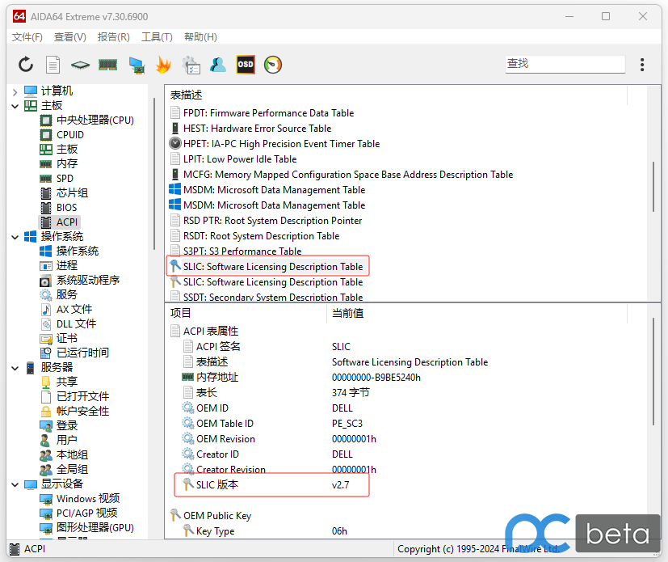Screen dimensions: 668x562
Task: Select the 图形处理器(GPU) tree item
Action: 87,527
